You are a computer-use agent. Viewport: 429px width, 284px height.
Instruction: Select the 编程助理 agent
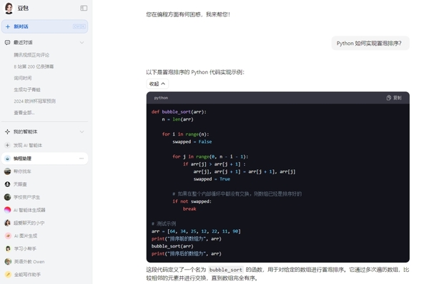[x=45, y=158]
